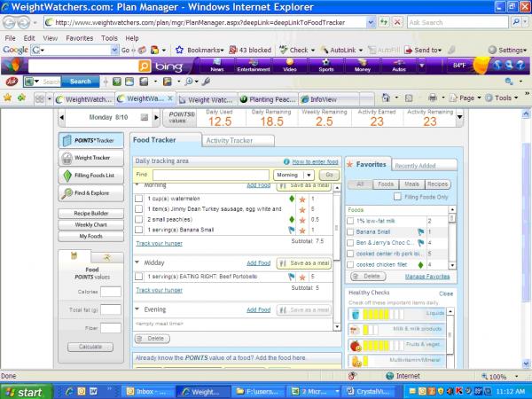This screenshot has height=399, width=532.
Task: Click the Milk & milk products progress bar
Action: coord(371,330)
